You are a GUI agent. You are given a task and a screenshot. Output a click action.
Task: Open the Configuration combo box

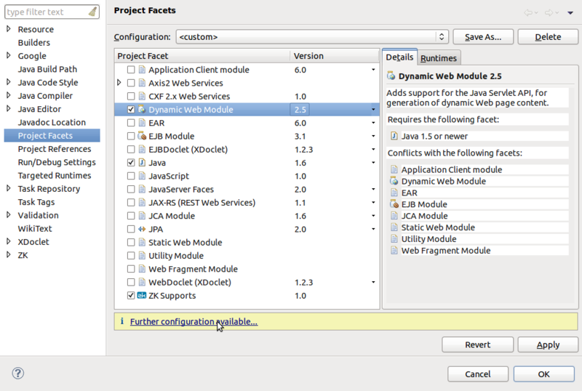click(312, 37)
